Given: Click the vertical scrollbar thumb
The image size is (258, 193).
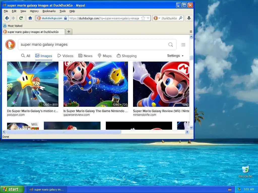Looking at the screenshot, I should [191, 58].
